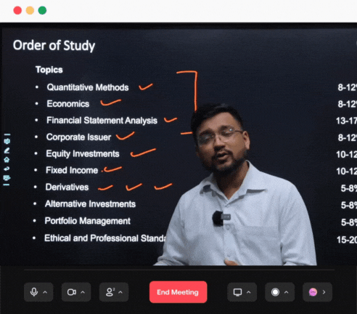
Task: Click the End Meeting button
Action: point(178,292)
